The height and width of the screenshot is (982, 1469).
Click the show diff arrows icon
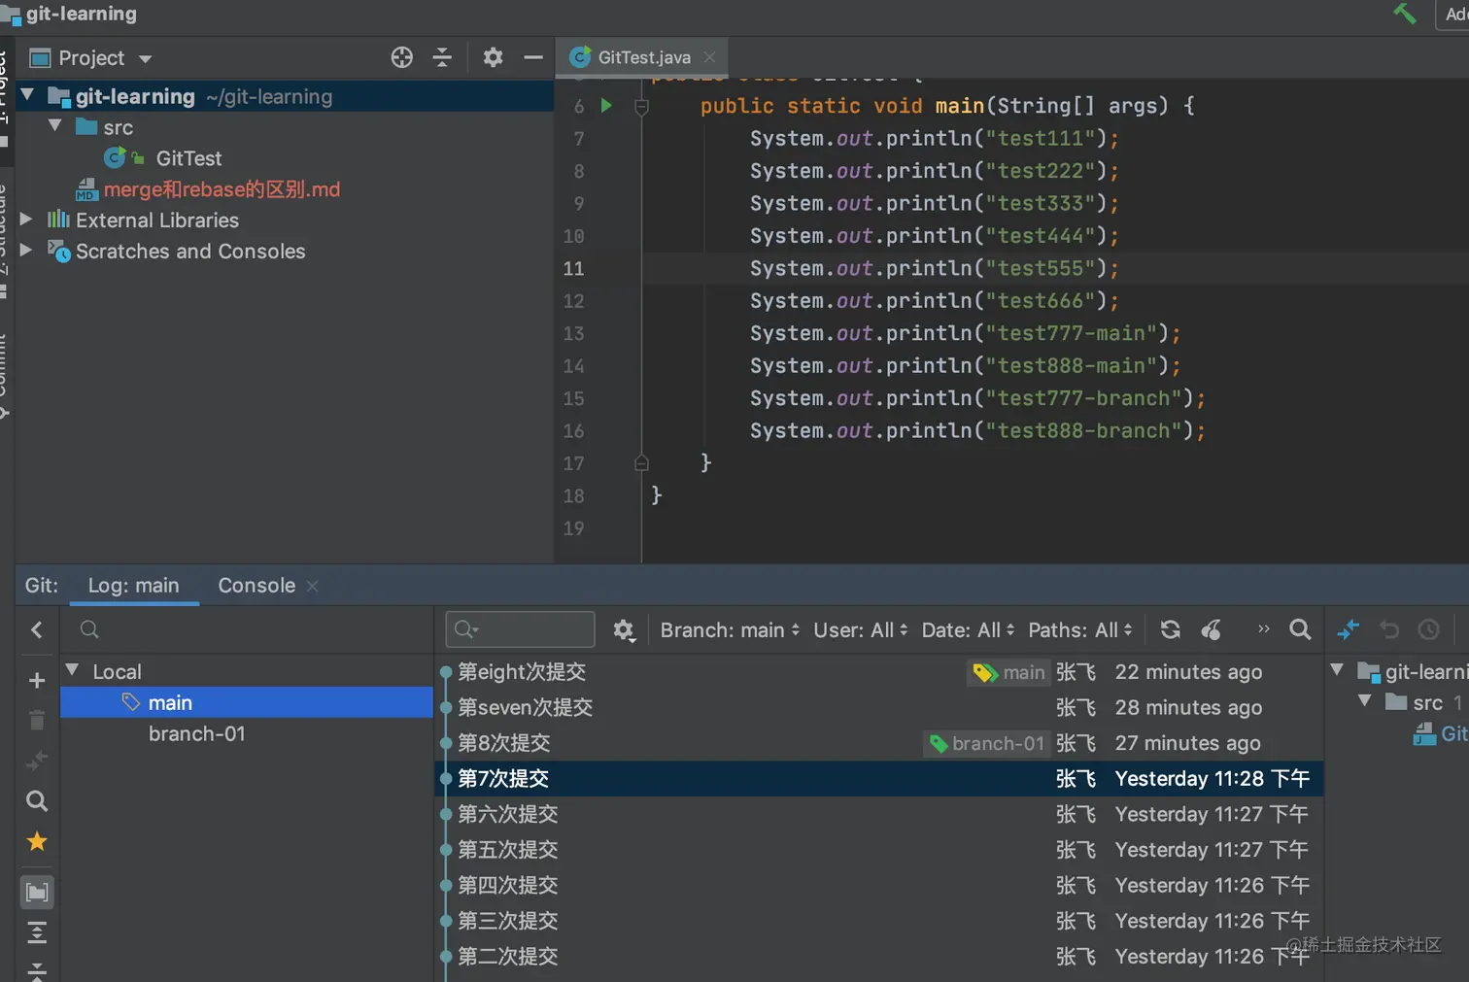pos(1349,629)
